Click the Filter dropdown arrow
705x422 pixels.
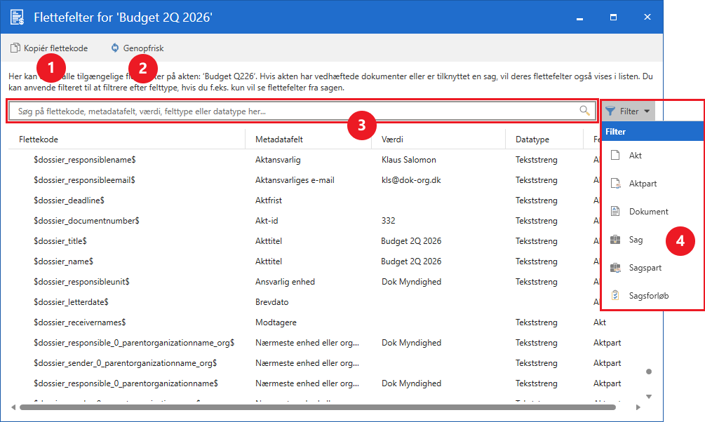(x=647, y=111)
